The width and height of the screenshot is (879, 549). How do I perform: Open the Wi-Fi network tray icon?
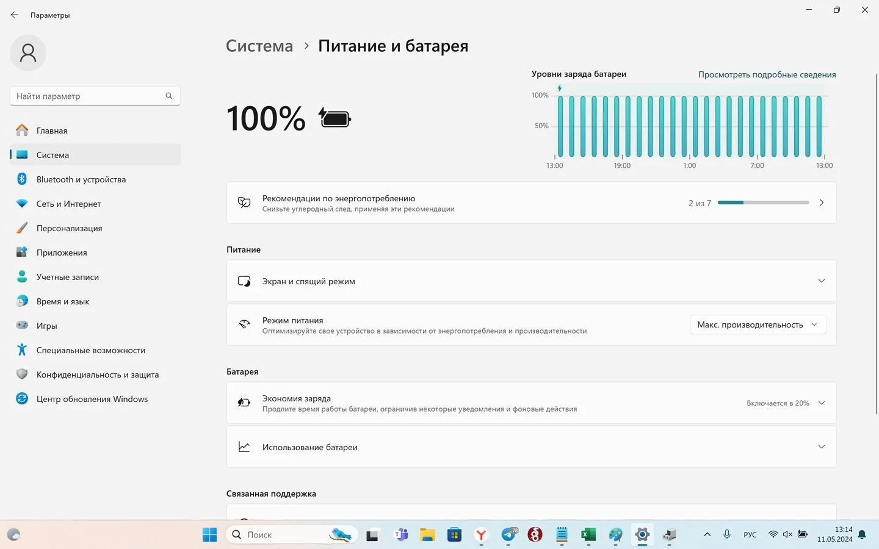tap(773, 534)
